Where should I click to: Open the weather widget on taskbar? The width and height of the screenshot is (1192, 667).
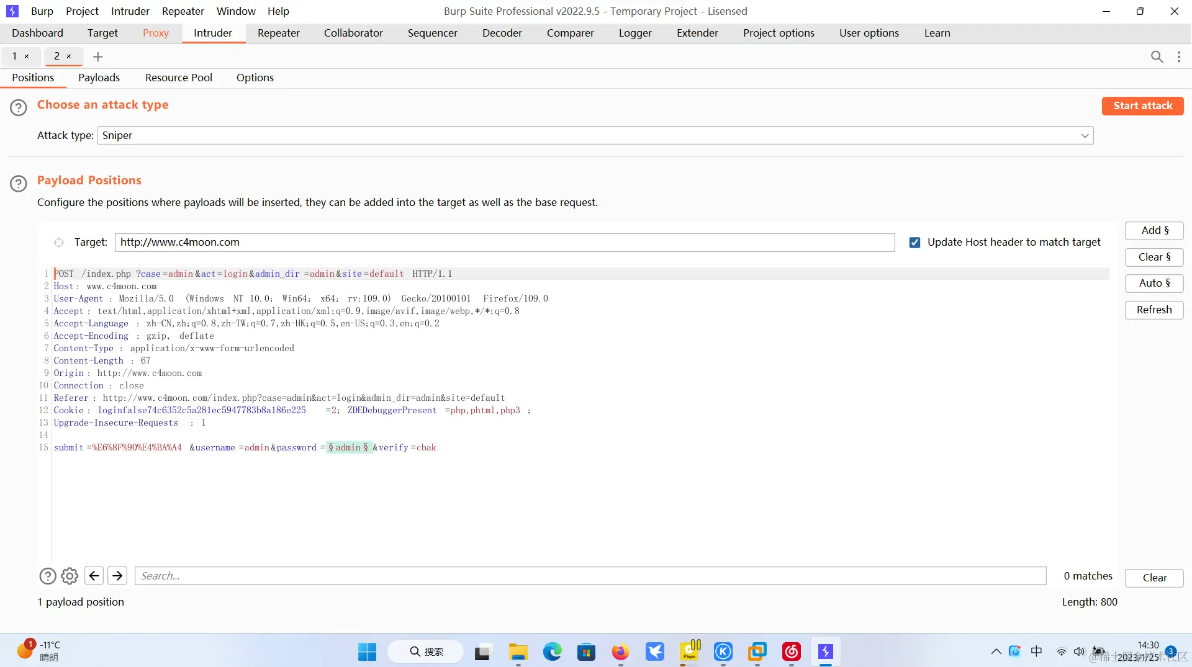(38, 651)
